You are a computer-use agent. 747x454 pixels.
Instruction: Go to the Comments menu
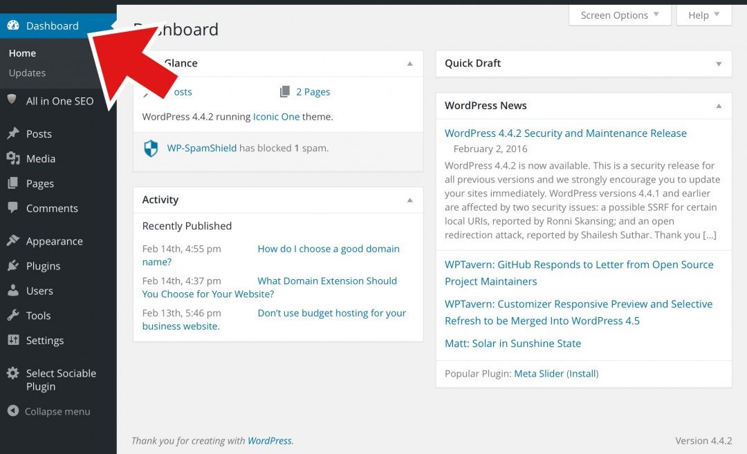pyautogui.click(x=52, y=209)
